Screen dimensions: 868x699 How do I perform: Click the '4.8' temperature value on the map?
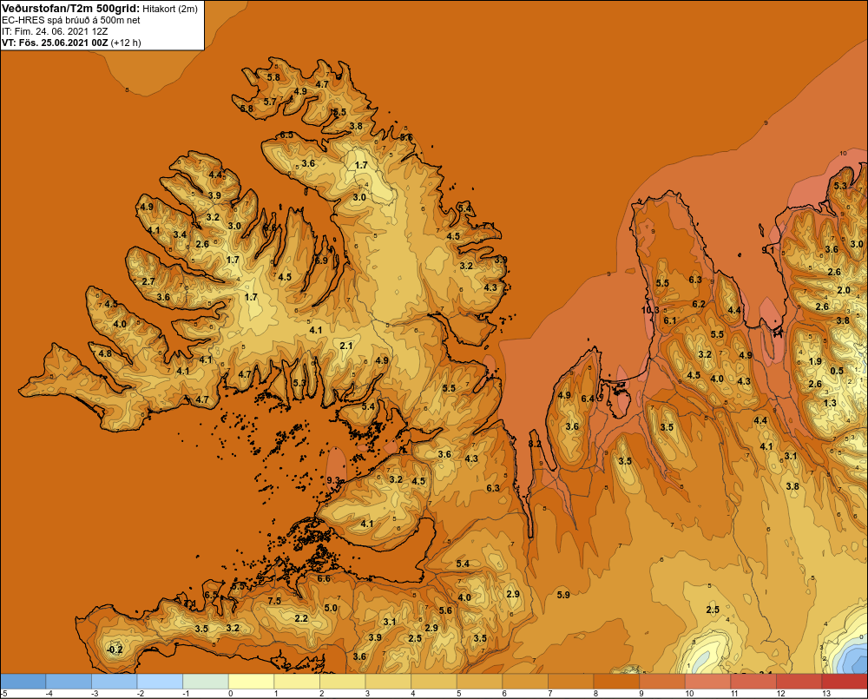[x=105, y=353]
